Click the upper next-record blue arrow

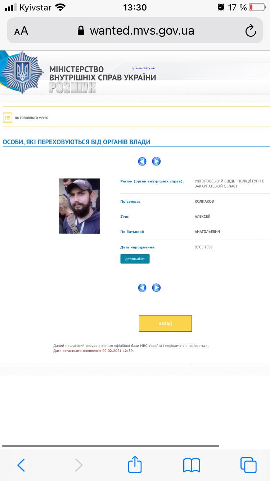click(x=156, y=162)
